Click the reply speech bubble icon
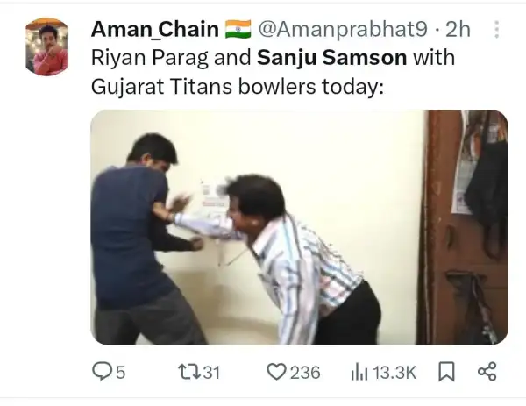Viewport: 526px width, 406px height. point(103,373)
